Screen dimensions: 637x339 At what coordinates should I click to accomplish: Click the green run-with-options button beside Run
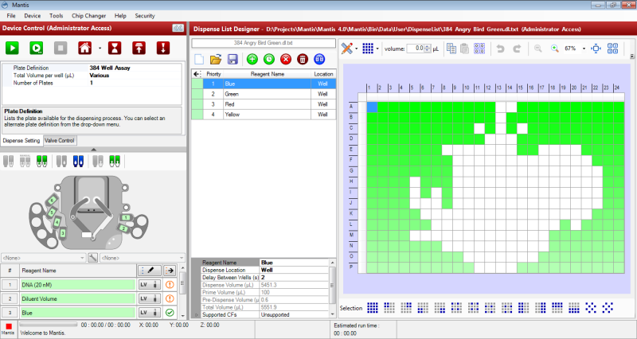tap(36, 48)
